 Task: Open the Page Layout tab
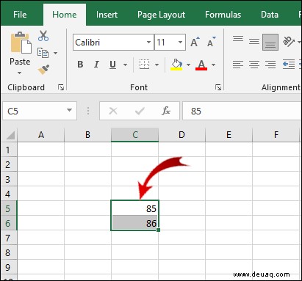[161, 15]
